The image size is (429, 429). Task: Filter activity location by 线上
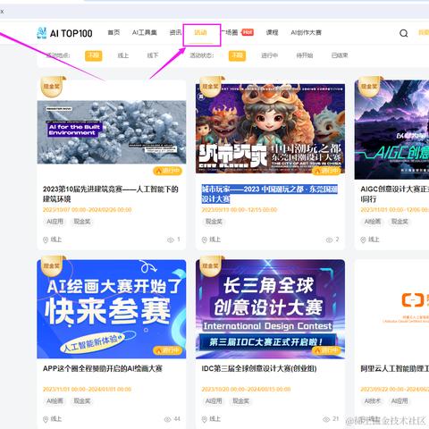tap(123, 55)
